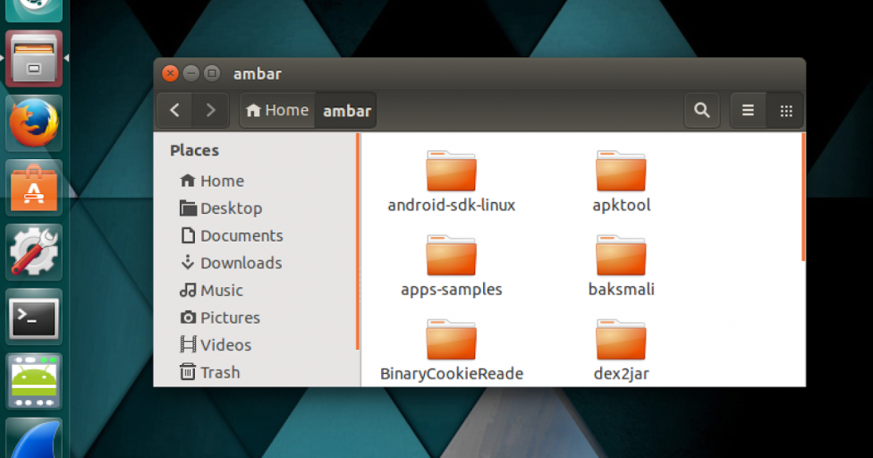The height and width of the screenshot is (458, 873).
Task: Select the ambar path bar segment
Action: click(x=347, y=111)
